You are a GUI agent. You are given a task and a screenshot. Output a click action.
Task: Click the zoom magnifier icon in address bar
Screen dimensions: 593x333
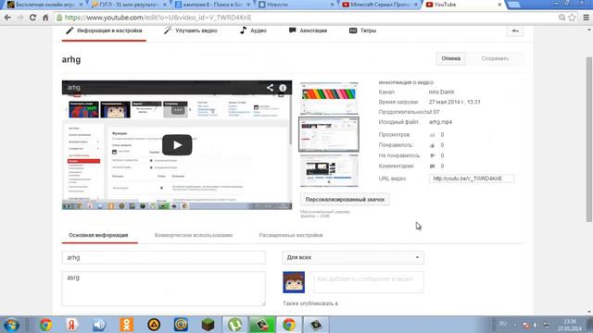[x=562, y=18]
